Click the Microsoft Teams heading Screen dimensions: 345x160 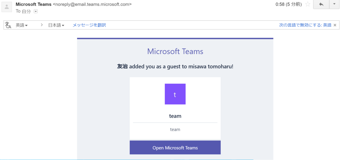coord(175,51)
